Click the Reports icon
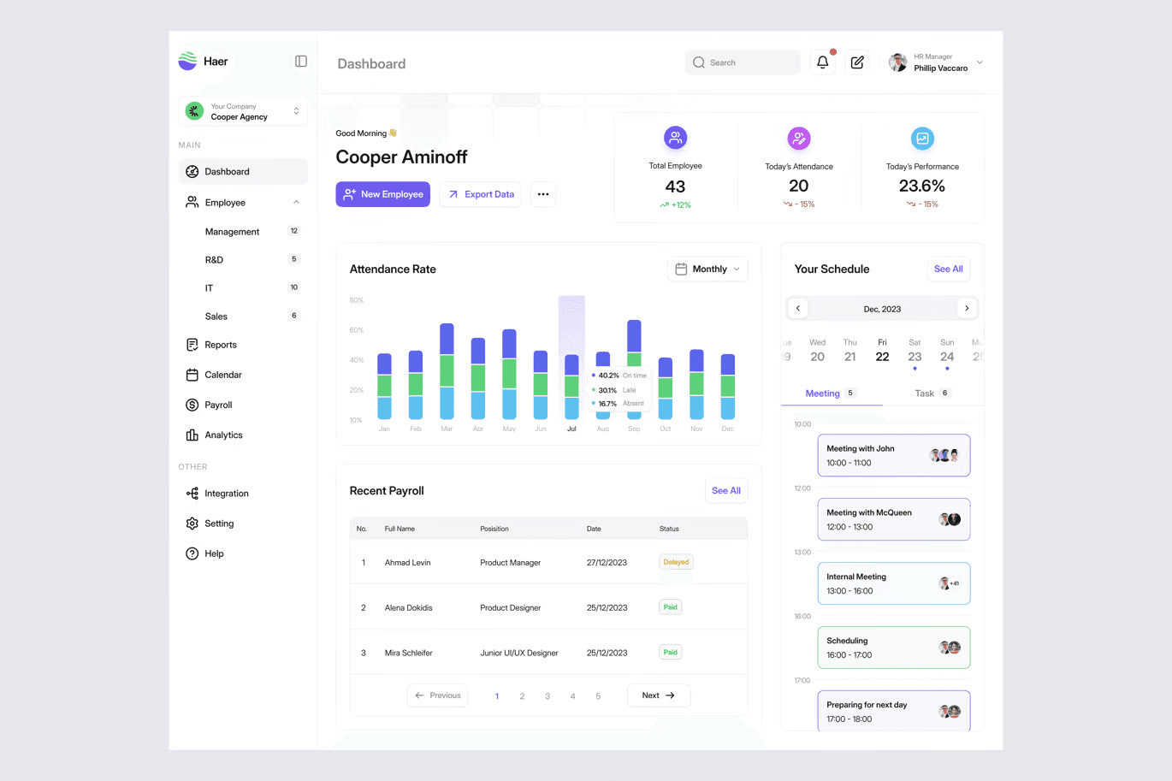Image resolution: width=1172 pixels, height=781 pixels. point(192,345)
